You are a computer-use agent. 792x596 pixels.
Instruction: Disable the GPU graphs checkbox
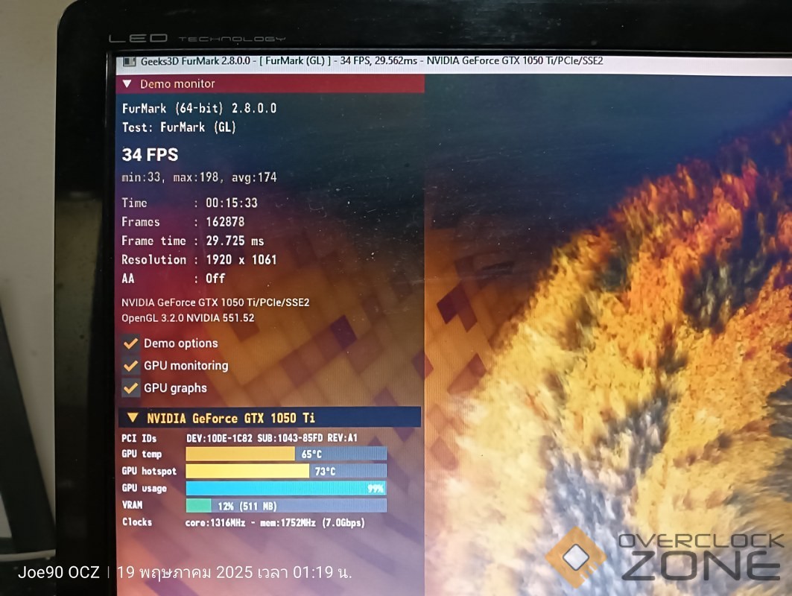tap(131, 388)
